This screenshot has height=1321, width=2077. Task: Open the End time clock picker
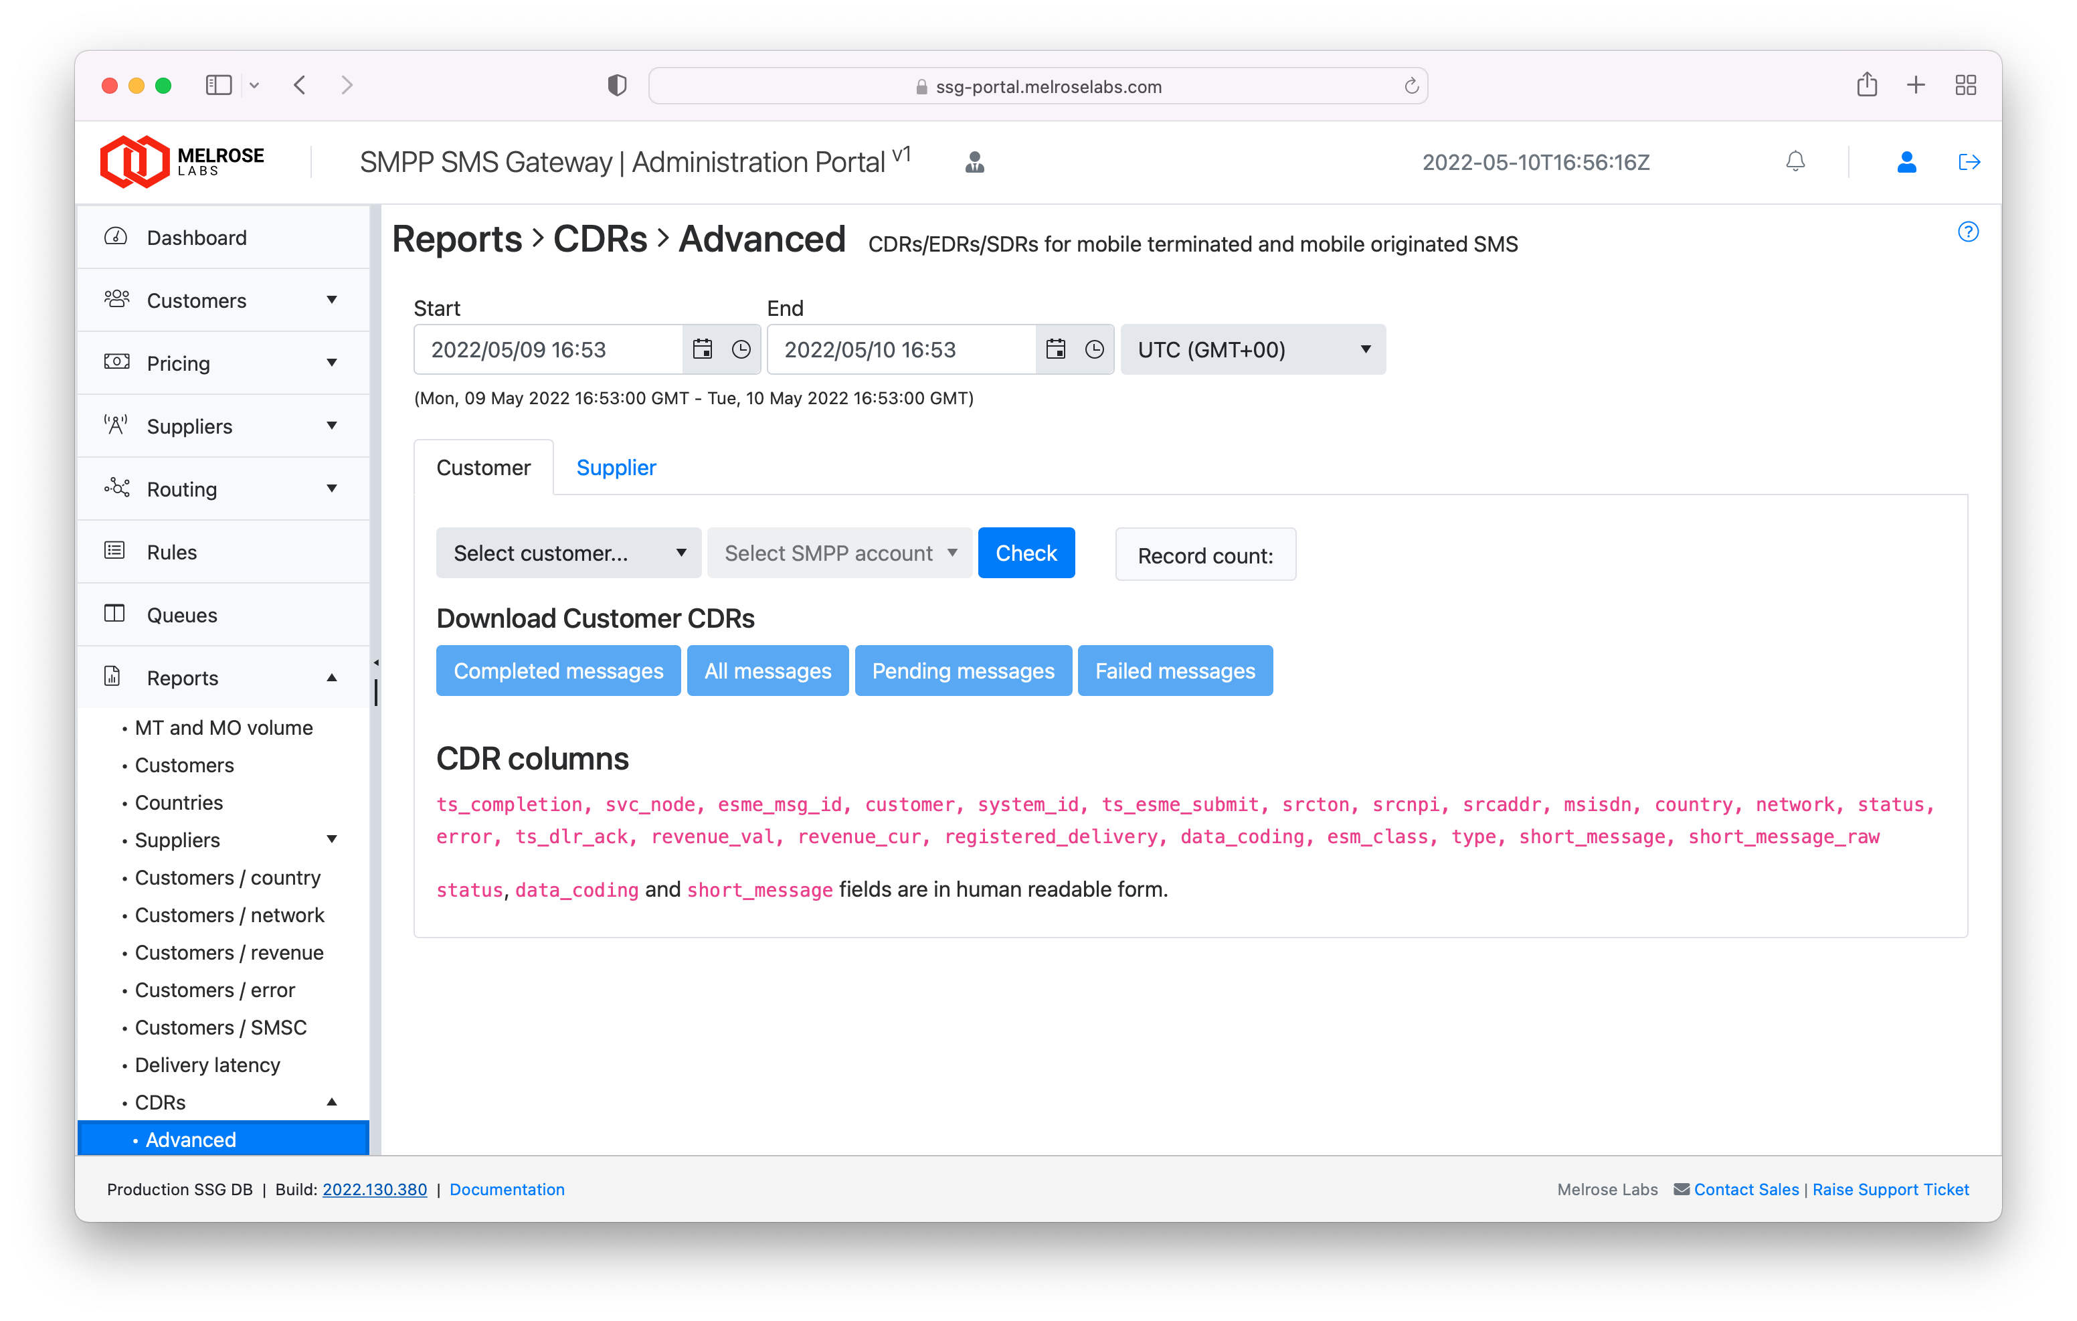(1093, 349)
